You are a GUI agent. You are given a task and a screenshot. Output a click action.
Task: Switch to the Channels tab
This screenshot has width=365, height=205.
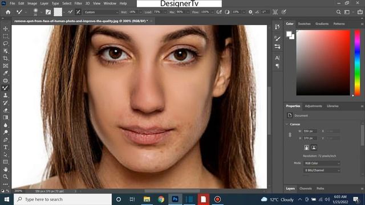(x=306, y=188)
